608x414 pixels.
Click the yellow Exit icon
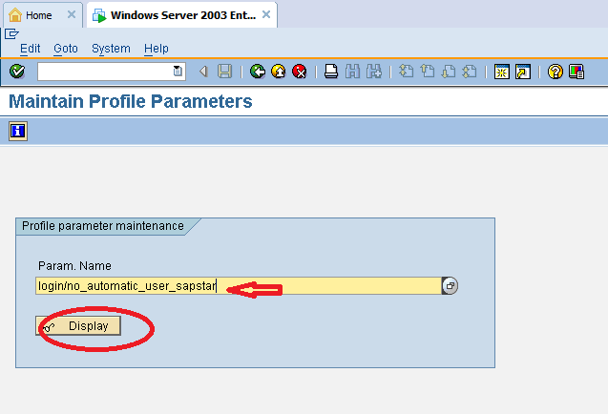coord(279,72)
